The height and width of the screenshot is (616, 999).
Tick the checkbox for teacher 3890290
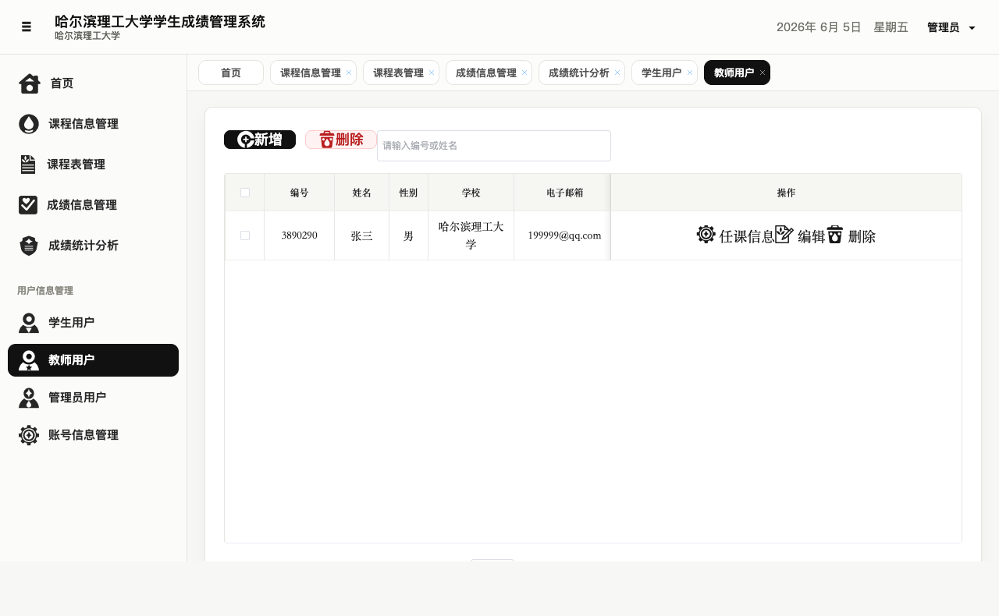point(245,235)
